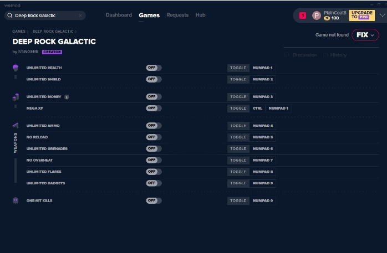Click Upgrade to Pro button
The image size is (387, 253).
pos(362,16)
